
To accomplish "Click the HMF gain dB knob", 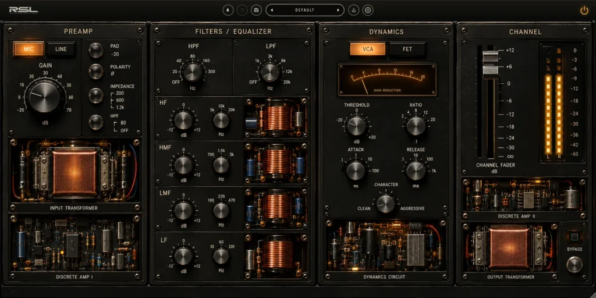I will coord(183,165).
